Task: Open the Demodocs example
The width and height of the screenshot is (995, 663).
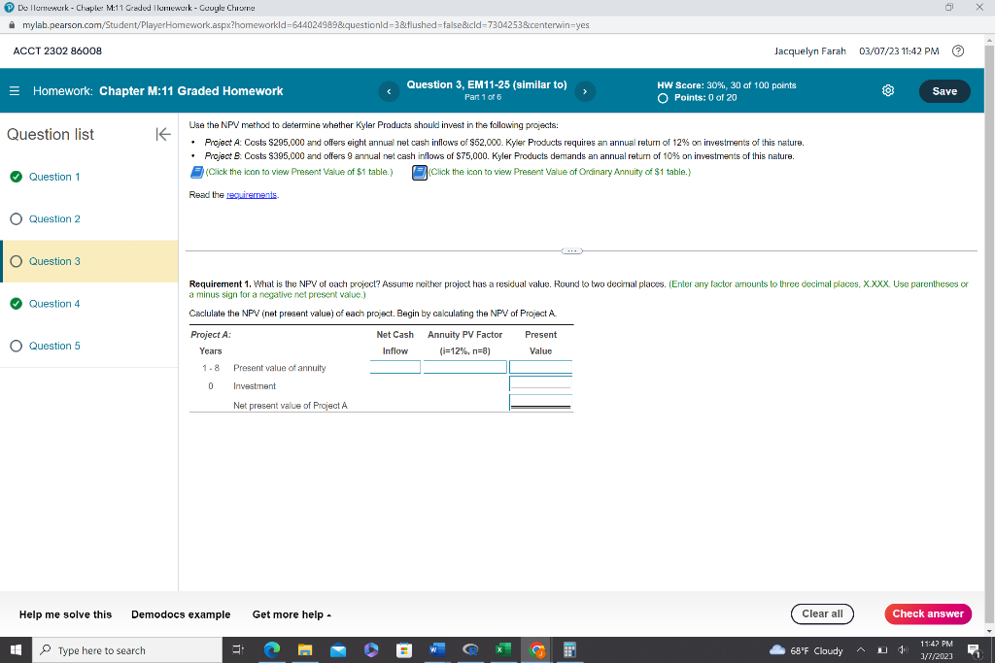Action: (x=181, y=614)
